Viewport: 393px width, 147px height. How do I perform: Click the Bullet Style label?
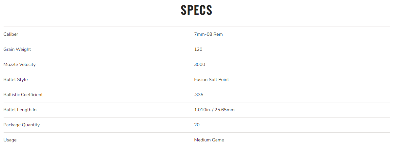coord(15,79)
